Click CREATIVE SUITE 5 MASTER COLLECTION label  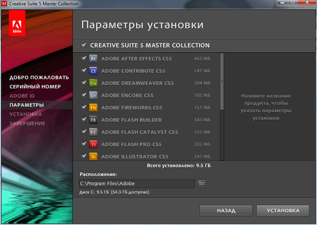click(x=150, y=45)
